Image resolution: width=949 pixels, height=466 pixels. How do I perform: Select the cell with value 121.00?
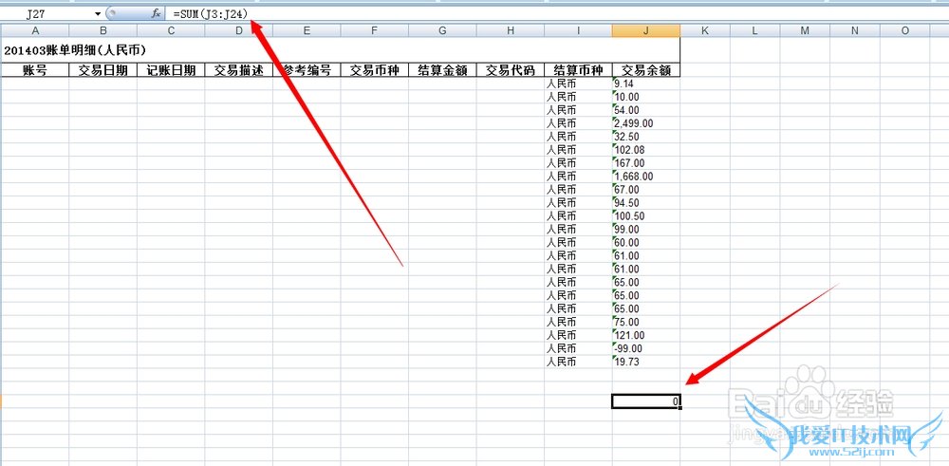[x=645, y=335]
